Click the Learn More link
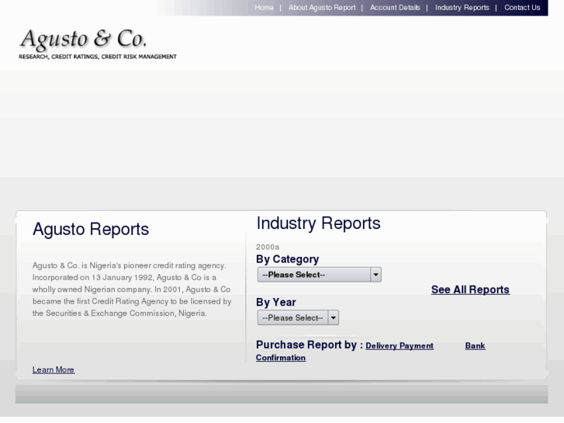The image size is (564, 423). coord(54,369)
